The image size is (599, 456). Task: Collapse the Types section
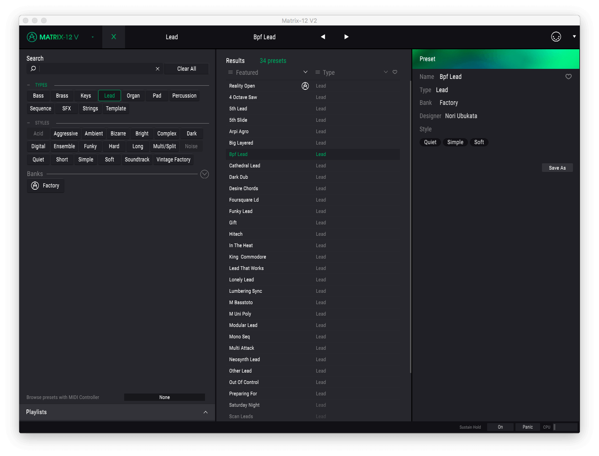click(28, 85)
